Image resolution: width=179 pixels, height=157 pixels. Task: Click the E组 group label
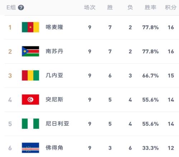[x=11, y=7]
